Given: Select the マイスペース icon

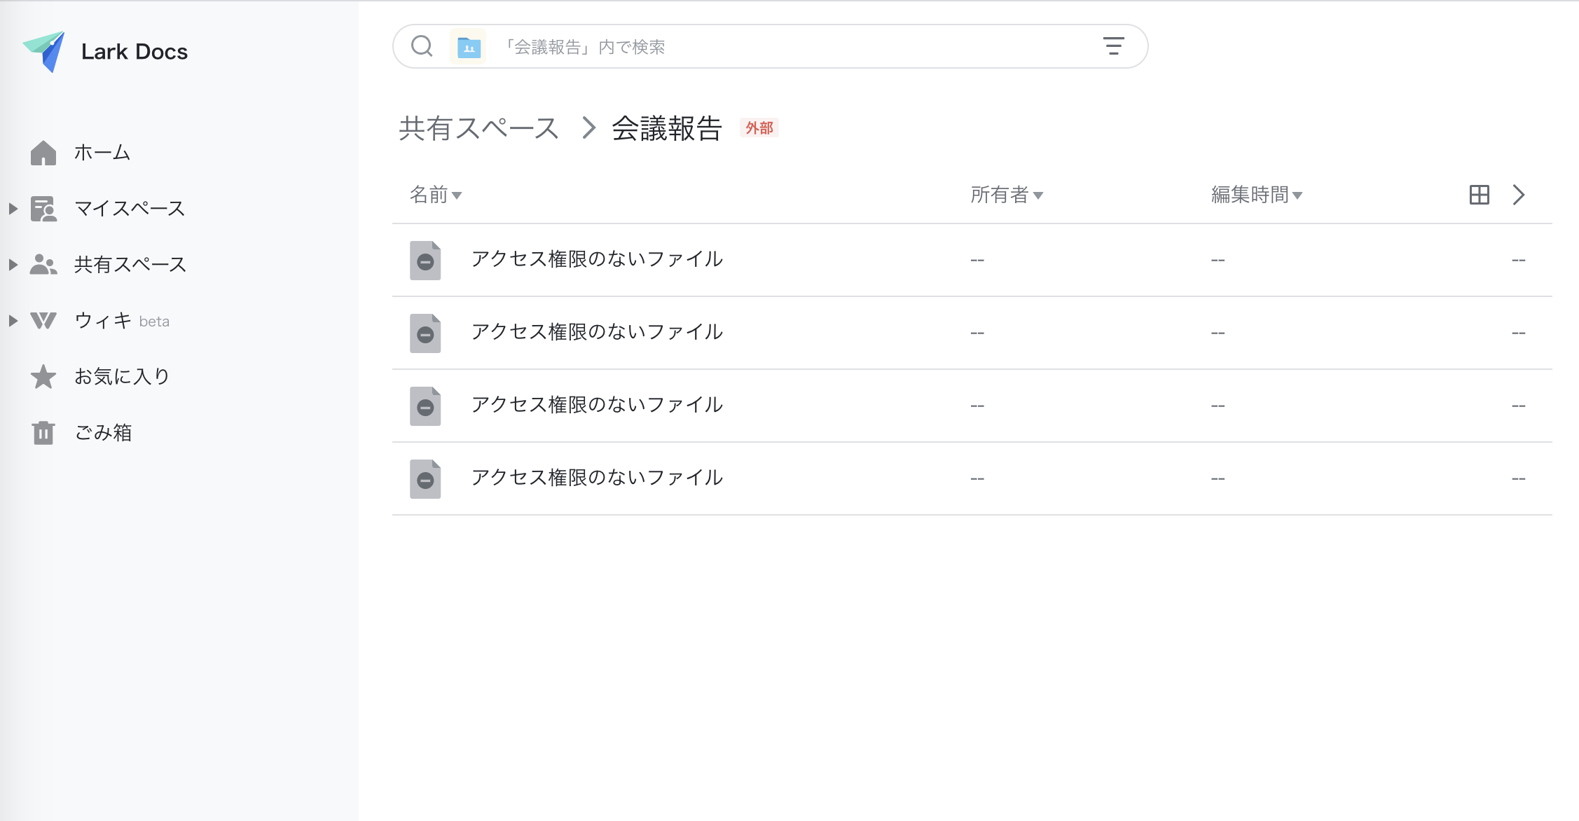Looking at the screenshot, I should [44, 208].
